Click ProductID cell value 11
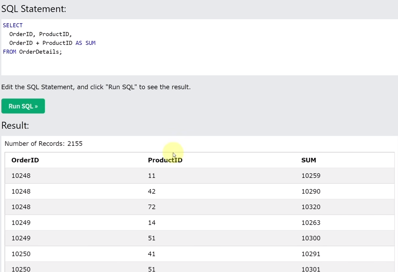 pyautogui.click(x=152, y=175)
